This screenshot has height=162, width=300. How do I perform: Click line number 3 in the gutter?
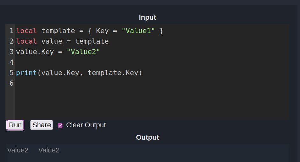[x=12, y=52]
